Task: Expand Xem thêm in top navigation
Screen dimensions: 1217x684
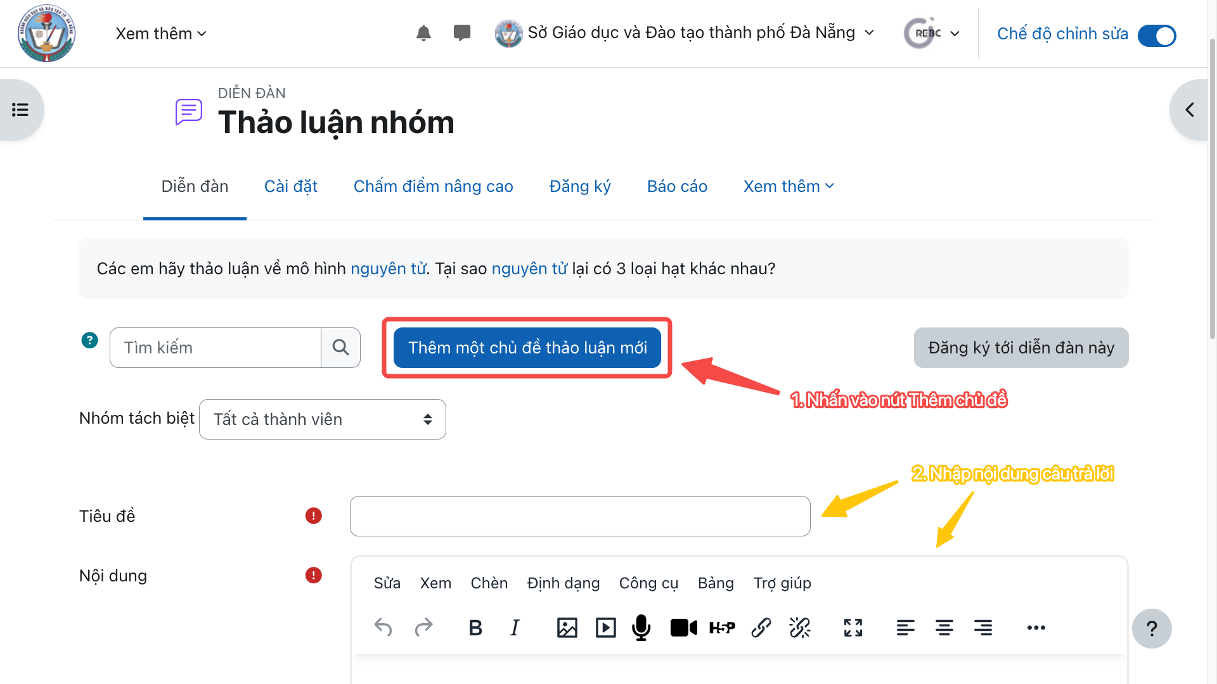Action: (x=161, y=34)
